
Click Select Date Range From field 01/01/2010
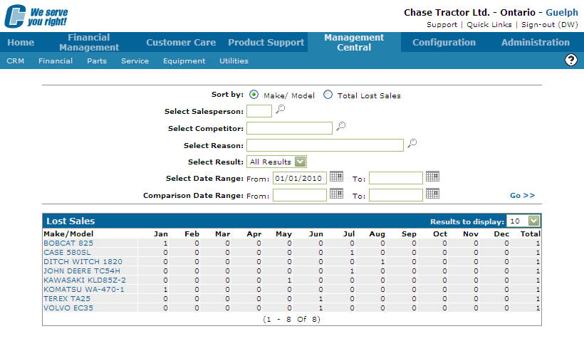click(299, 178)
